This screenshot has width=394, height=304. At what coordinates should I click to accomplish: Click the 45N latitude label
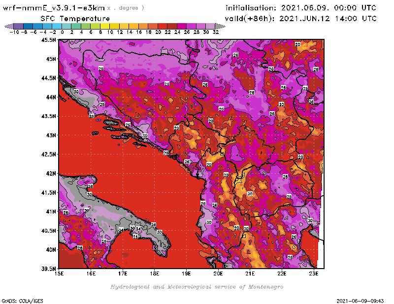click(51, 59)
